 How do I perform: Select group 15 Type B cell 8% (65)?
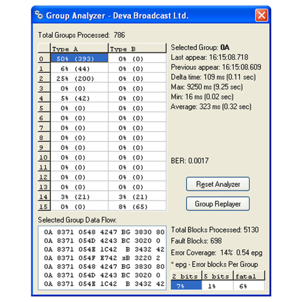pyautogui.click(x=137, y=206)
